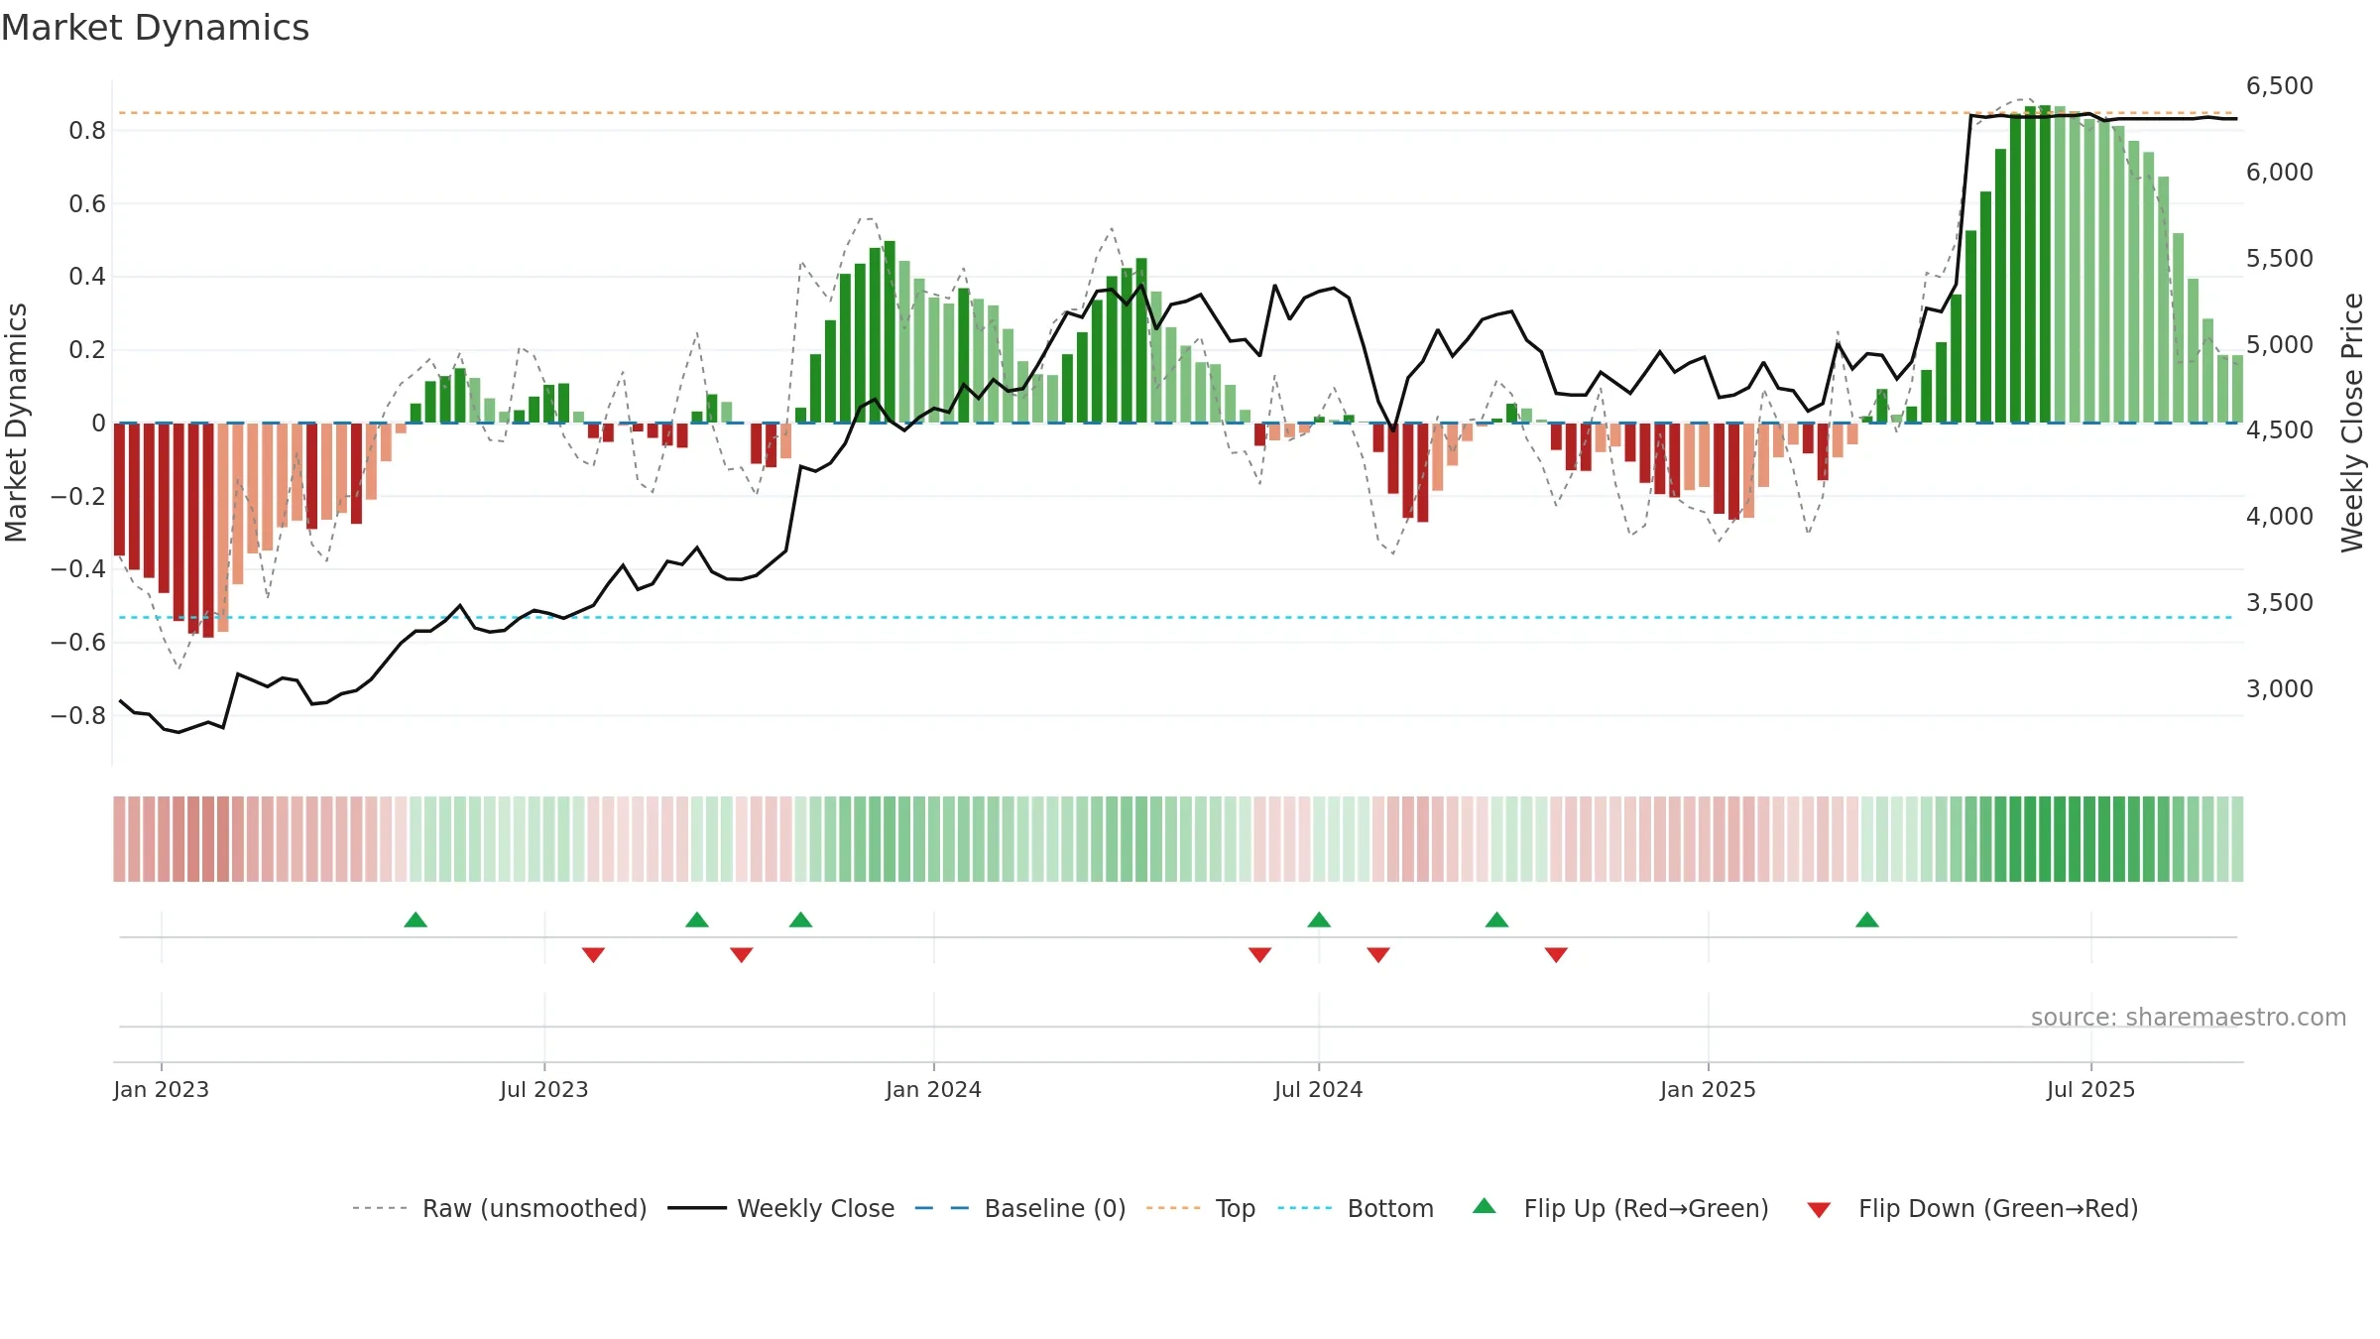The image size is (2380, 1339).
Task: Click the 0.8 left axis tick label
Action: 87,130
